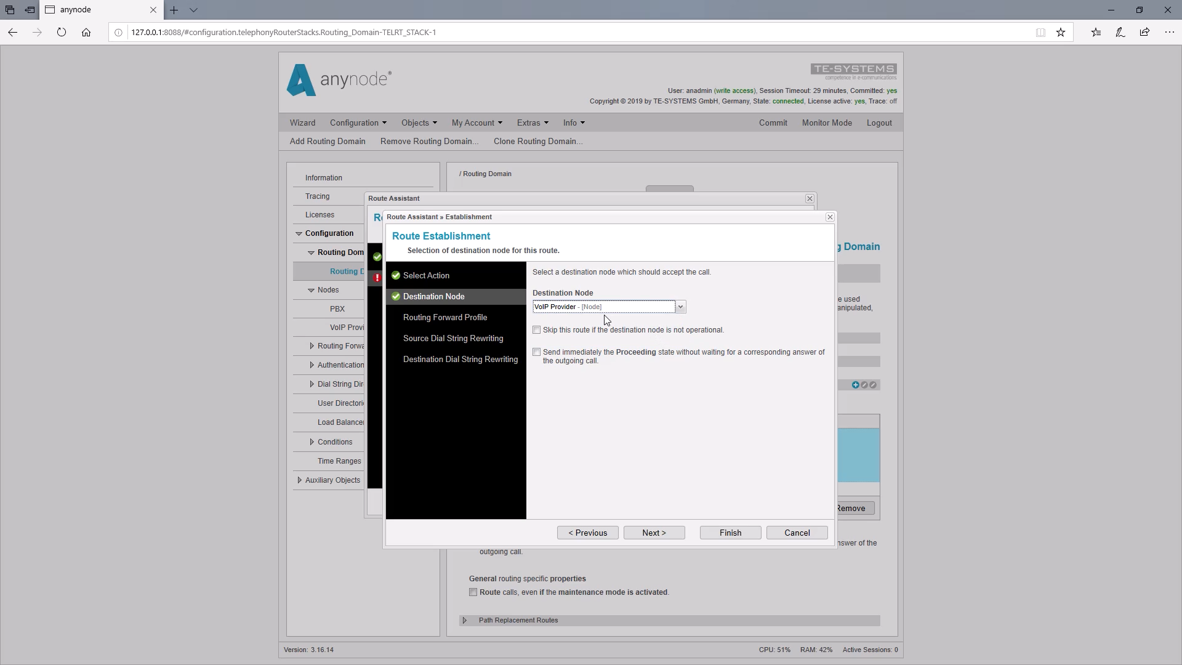Click the Routing Domain breadcrumb

pos(486,174)
